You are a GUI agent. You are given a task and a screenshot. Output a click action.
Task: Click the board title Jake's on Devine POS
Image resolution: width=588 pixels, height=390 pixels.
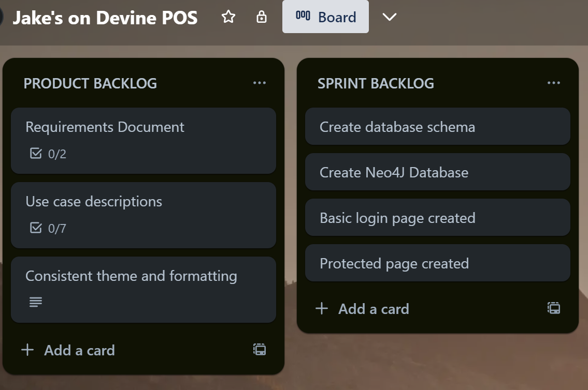click(x=106, y=17)
